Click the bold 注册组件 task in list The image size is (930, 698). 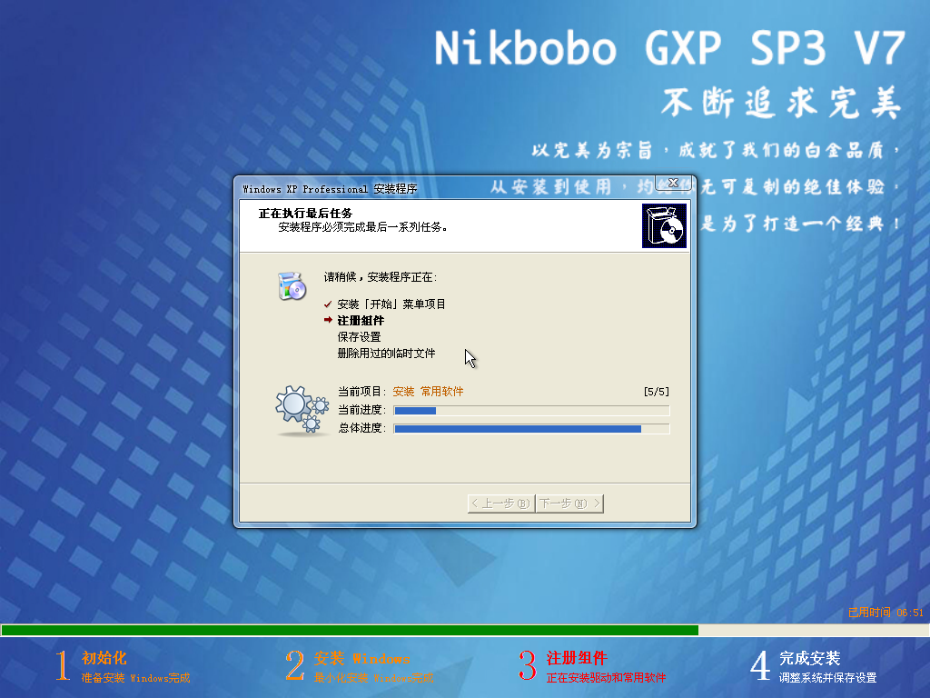(x=361, y=321)
